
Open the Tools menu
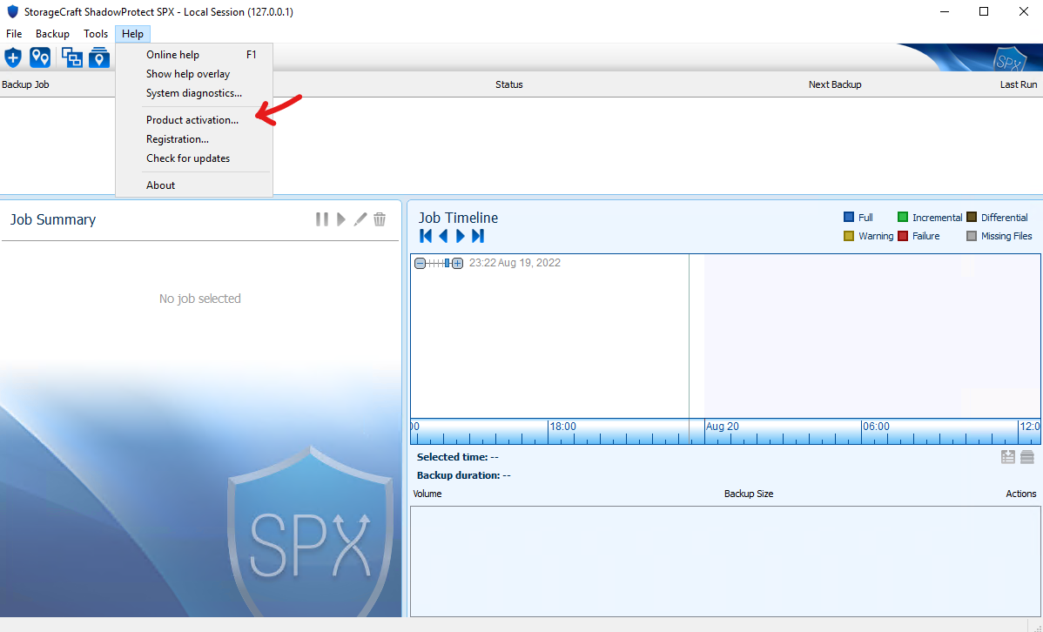click(96, 33)
